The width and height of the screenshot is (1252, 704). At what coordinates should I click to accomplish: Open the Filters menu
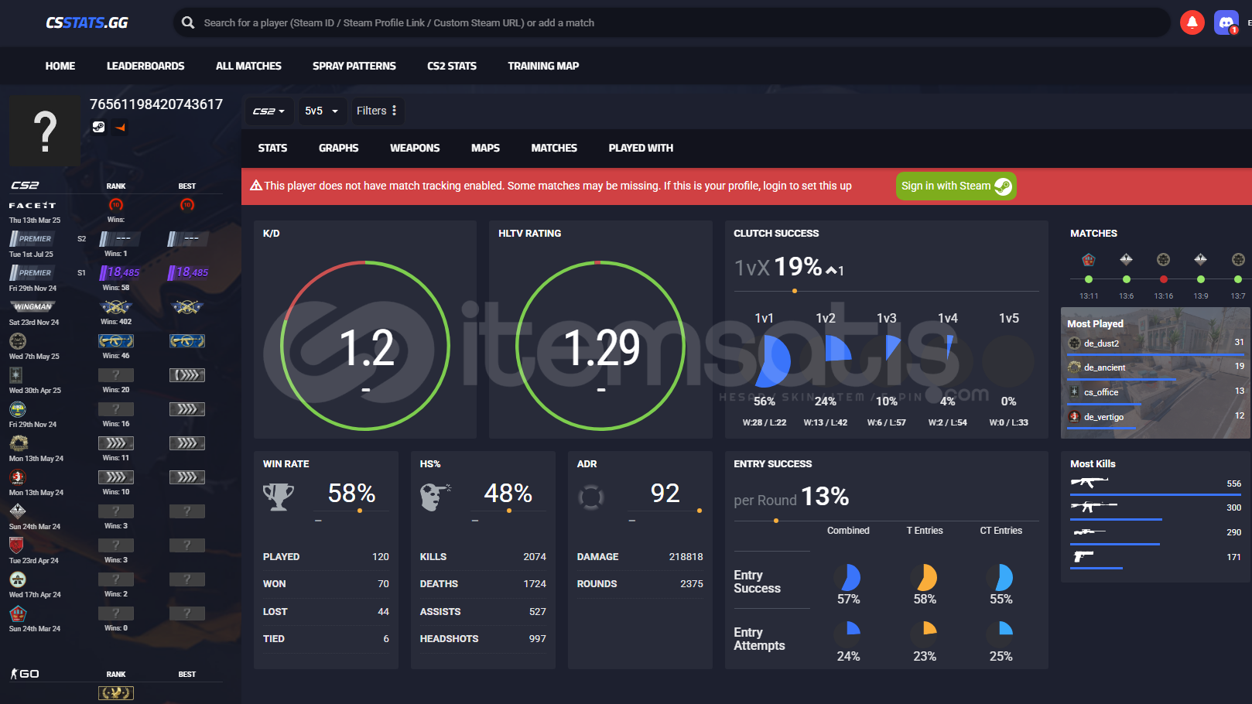(x=377, y=111)
